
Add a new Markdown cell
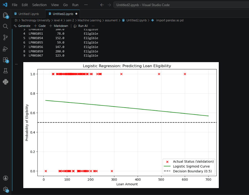click(x=59, y=26)
